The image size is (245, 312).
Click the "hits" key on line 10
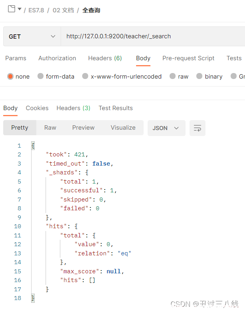click(x=56, y=227)
